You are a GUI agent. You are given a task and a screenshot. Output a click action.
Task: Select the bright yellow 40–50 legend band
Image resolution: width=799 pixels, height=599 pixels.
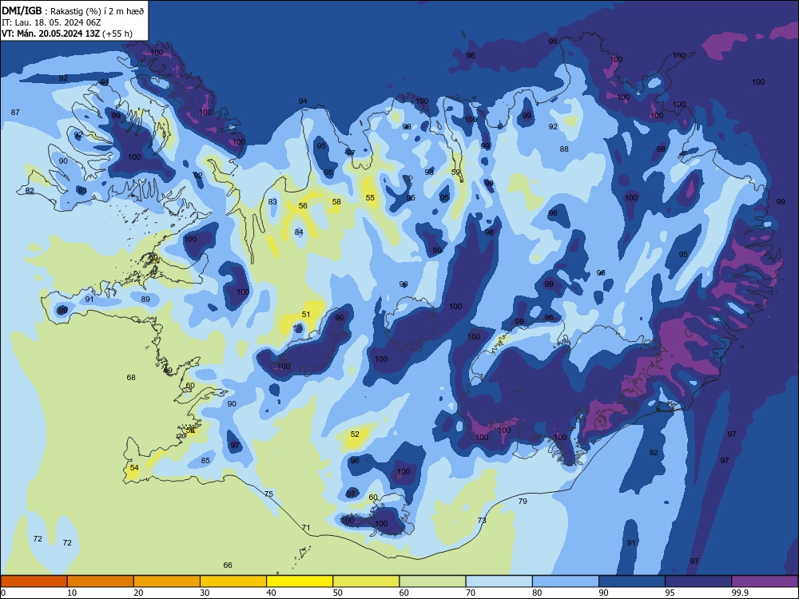pos(300,581)
